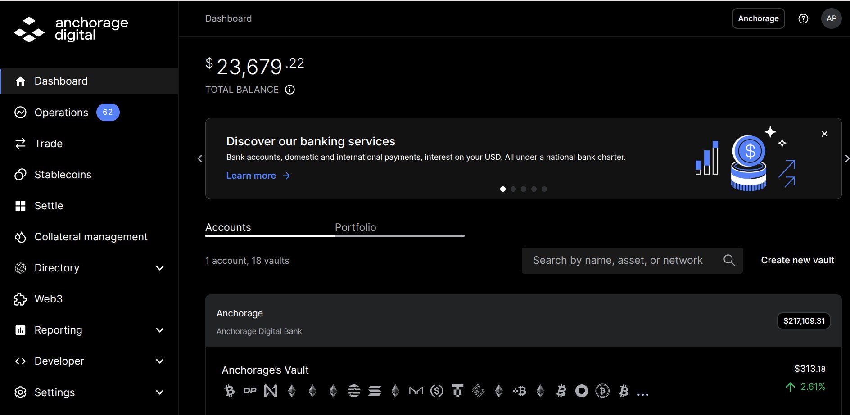Click the Reporting chart icon
This screenshot has height=415, width=850.
[20, 330]
